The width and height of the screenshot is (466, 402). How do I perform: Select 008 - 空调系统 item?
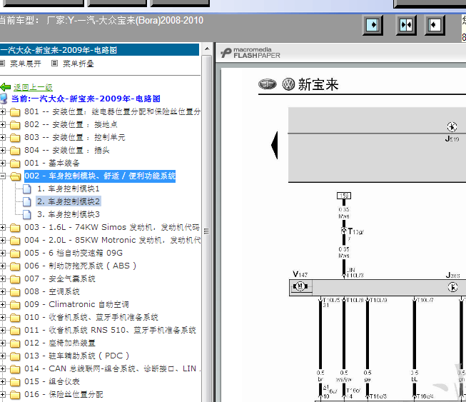tap(52, 291)
